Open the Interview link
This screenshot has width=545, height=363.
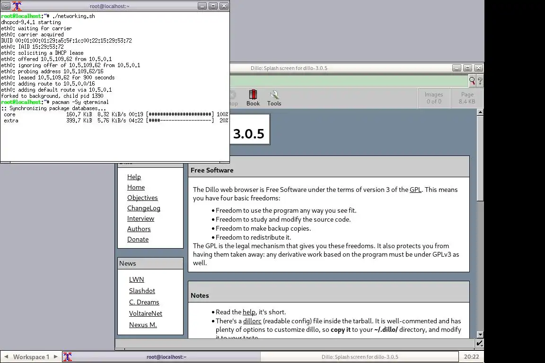point(141,218)
